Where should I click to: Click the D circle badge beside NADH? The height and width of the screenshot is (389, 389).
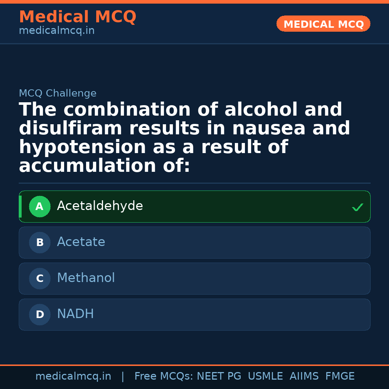click(40, 314)
